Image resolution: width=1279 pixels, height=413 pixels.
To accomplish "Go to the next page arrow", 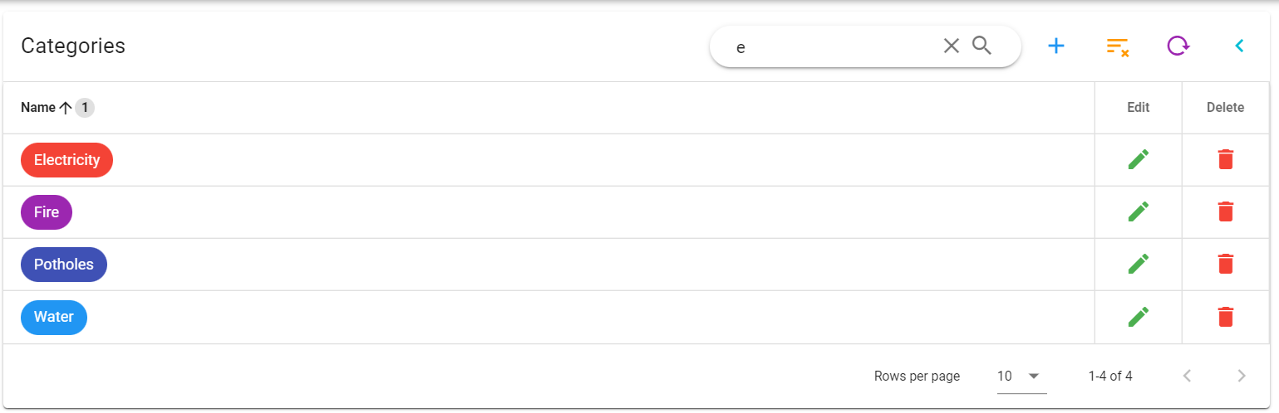I will pyautogui.click(x=1242, y=377).
